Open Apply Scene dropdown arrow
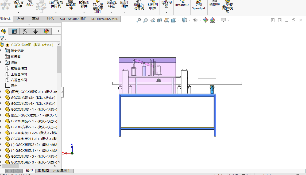Image resolution: width=306 pixels, height=175 pixels. [x=218, y=20]
